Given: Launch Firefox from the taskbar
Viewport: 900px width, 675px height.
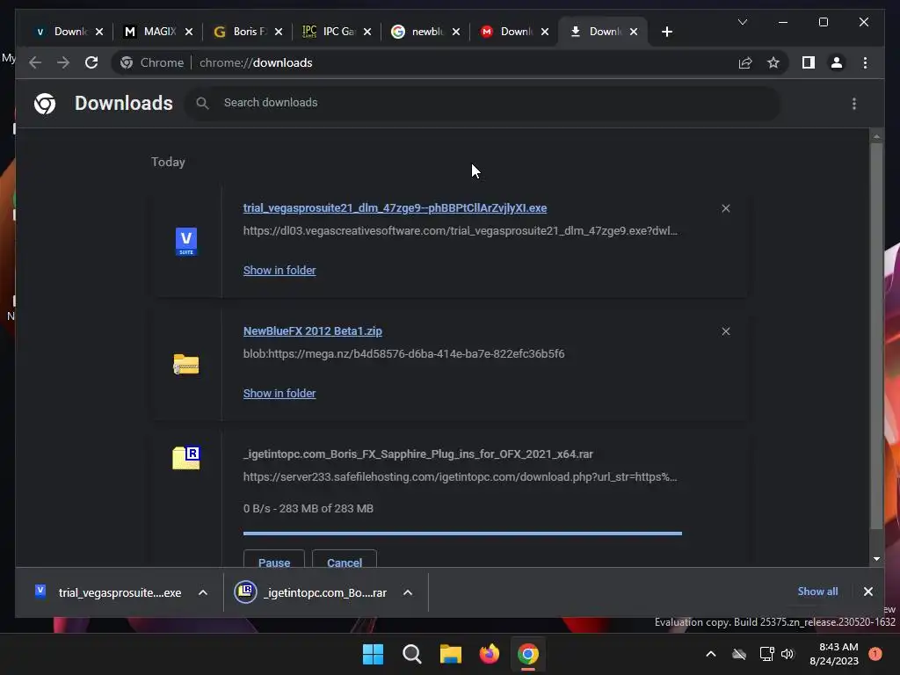Looking at the screenshot, I should pyautogui.click(x=489, y=654).
